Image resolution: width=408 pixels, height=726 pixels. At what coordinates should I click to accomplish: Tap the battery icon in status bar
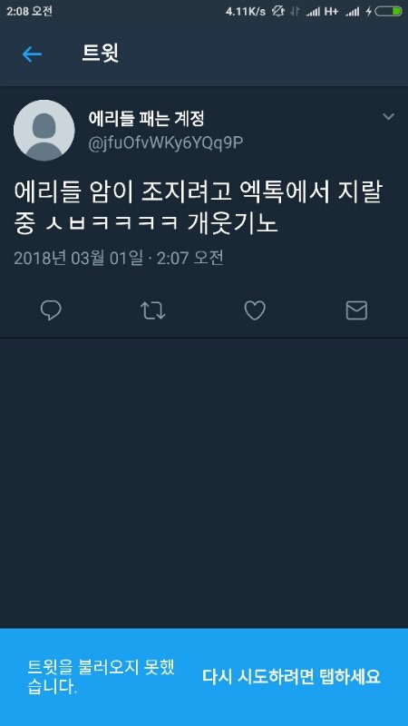tap(389, 12)
